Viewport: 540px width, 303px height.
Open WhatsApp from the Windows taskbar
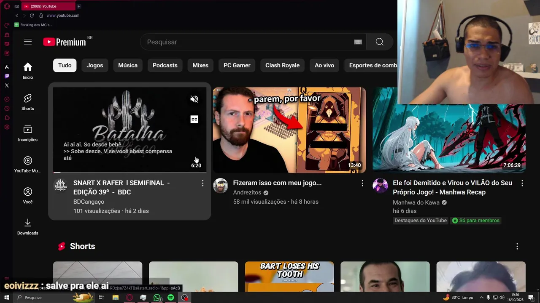157,298
